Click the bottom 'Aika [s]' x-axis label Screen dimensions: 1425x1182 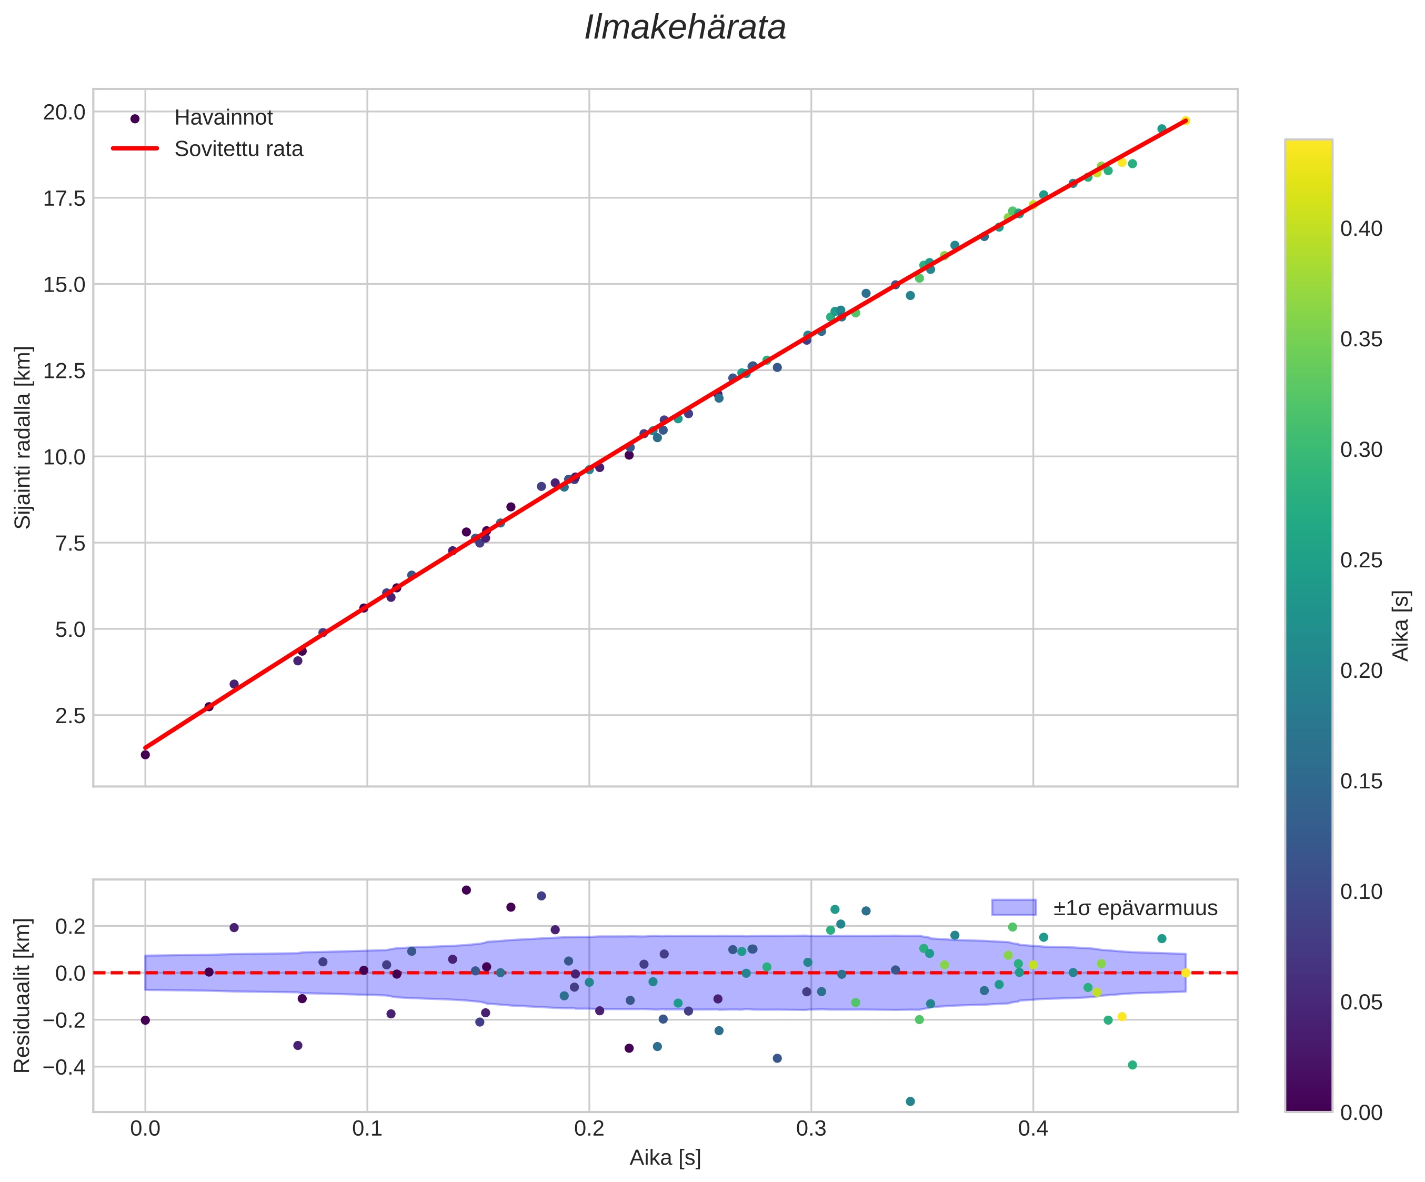(x=665, y=1158)
